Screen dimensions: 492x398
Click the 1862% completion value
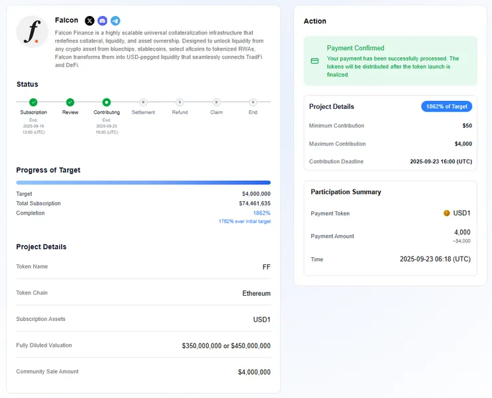pos(262,213)
